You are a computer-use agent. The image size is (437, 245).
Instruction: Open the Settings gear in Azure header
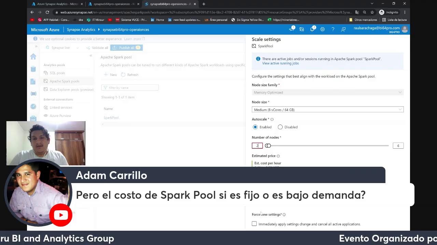coord(322,29)
